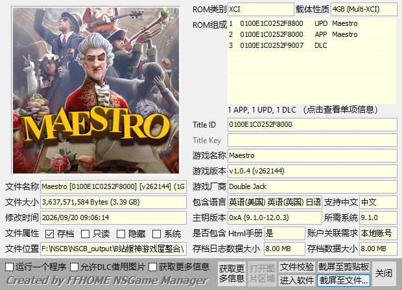
Task: Enable 运行一个程序 checkbox
Action: (10, 267)
